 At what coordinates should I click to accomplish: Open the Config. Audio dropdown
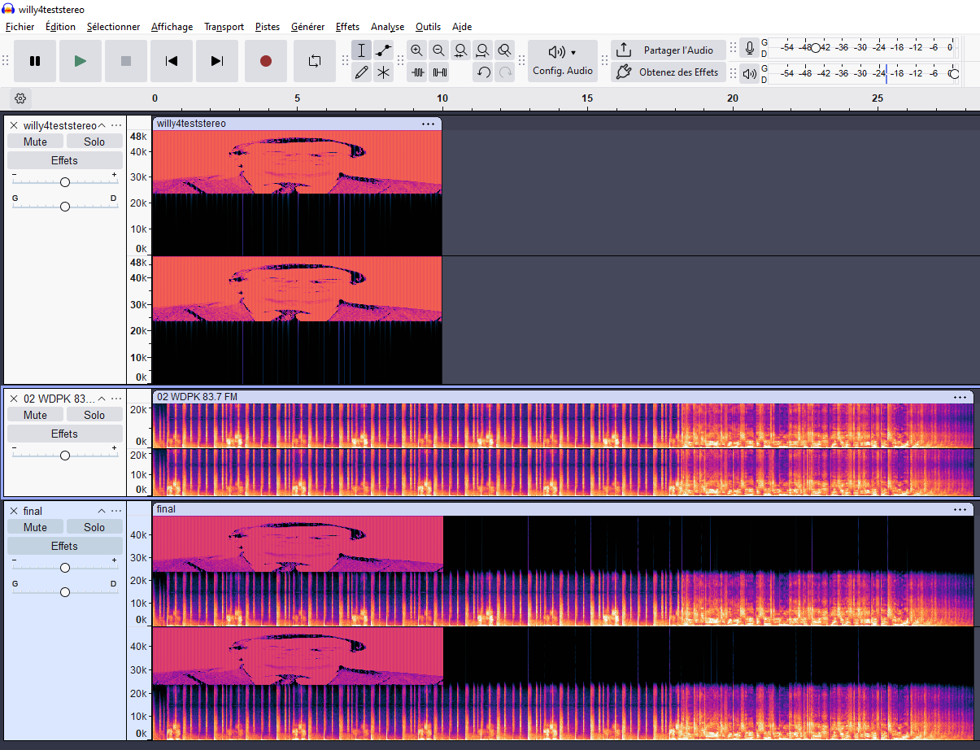[562, 61]
